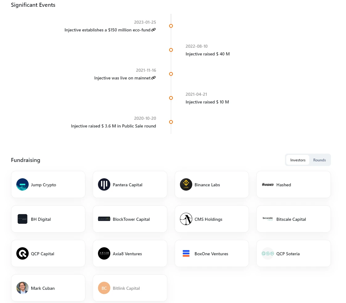Image resolution: width=346 pixels, height=303 pixels.
Task: Click the CMS Holdings logo icon
Action: 186,219
